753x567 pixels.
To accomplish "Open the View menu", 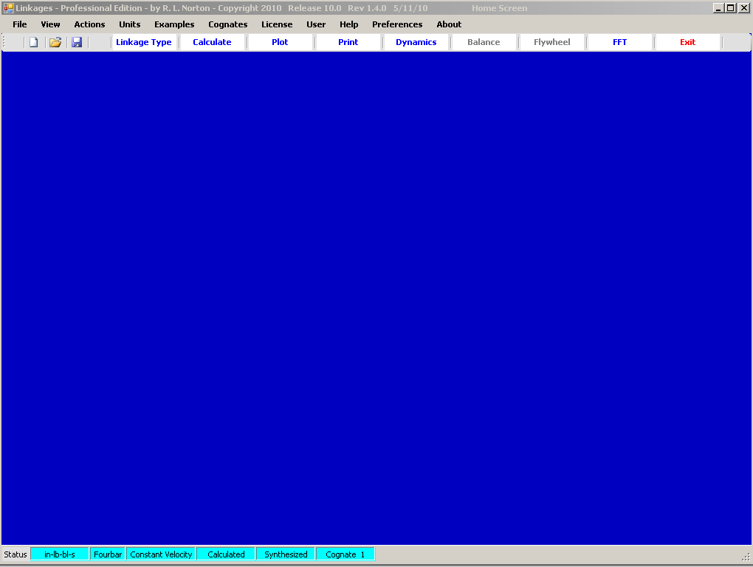I will 50,24.
